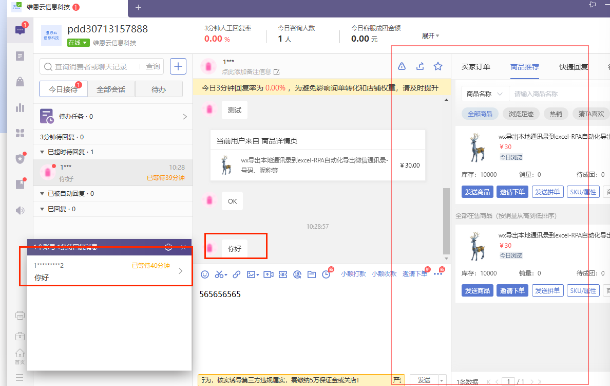Image resolution: width=610 pixels, height=386 pixels.
Task: Open the bar chart statistics sidebar icon
Action: [x=20, y=107]
